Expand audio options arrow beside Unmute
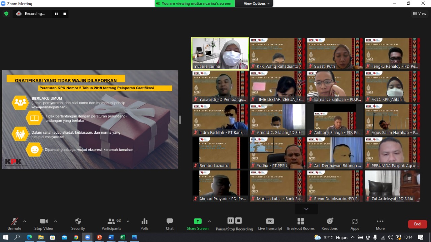The width and height of the screenshot is (431, 242). tap(25, 221)
